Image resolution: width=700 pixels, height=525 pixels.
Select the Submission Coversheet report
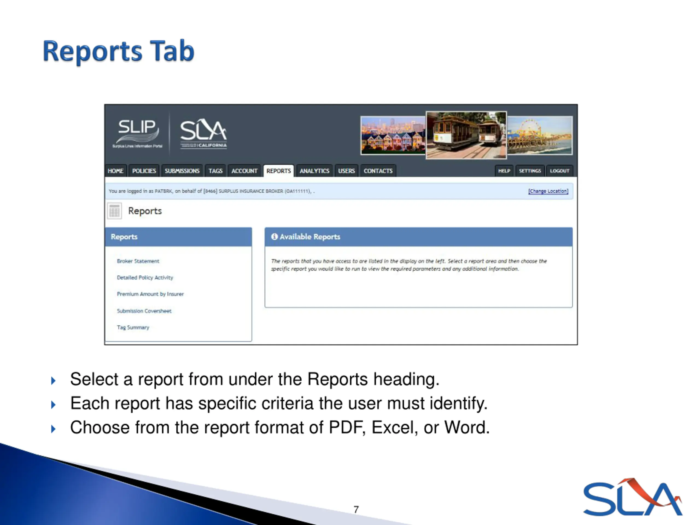click(x=144, y=311)
